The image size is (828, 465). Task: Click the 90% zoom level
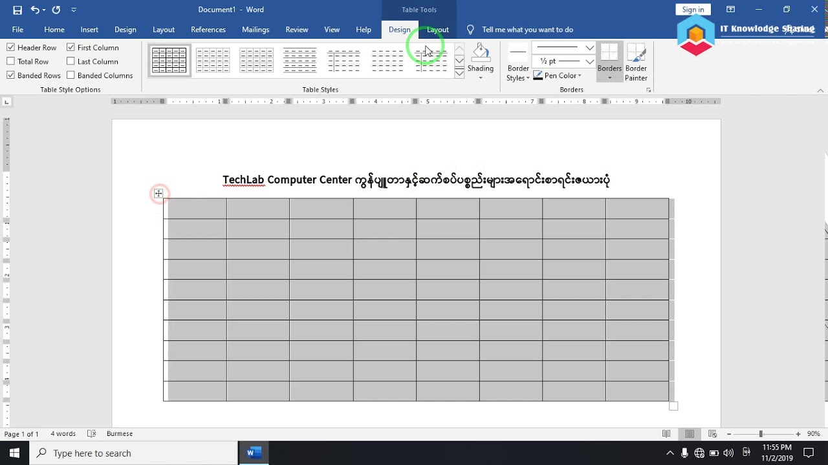814,434
